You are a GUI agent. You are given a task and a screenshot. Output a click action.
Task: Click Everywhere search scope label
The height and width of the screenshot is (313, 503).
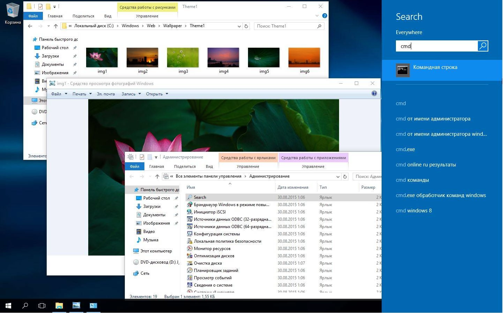tap(409, 32)
